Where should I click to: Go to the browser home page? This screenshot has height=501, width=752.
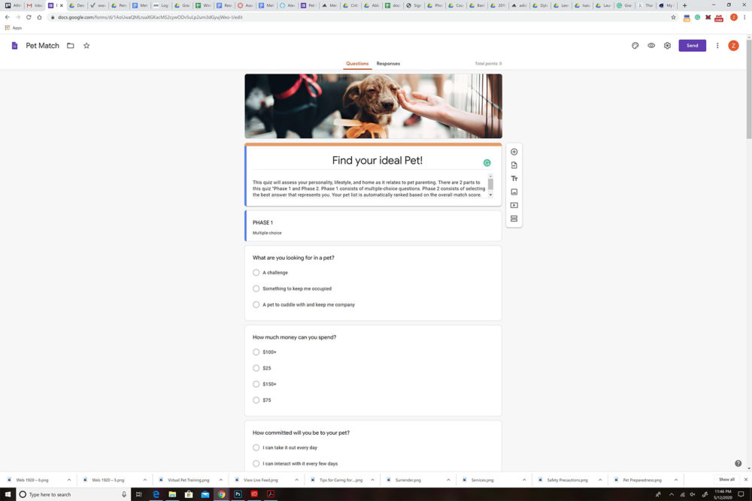click(x=39, y=17)
